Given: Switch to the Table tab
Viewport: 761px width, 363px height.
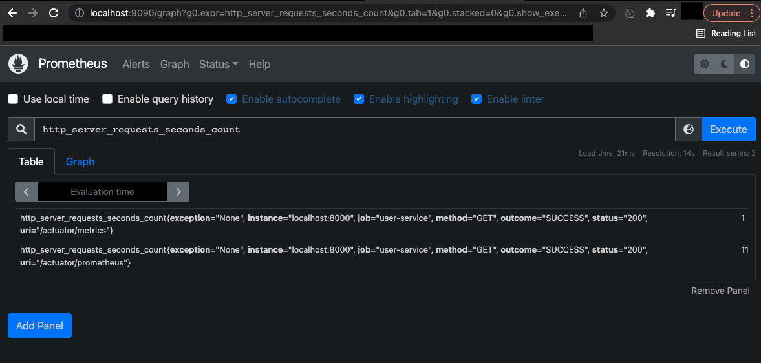Looking at the screenshot, I should pos(31,161).
